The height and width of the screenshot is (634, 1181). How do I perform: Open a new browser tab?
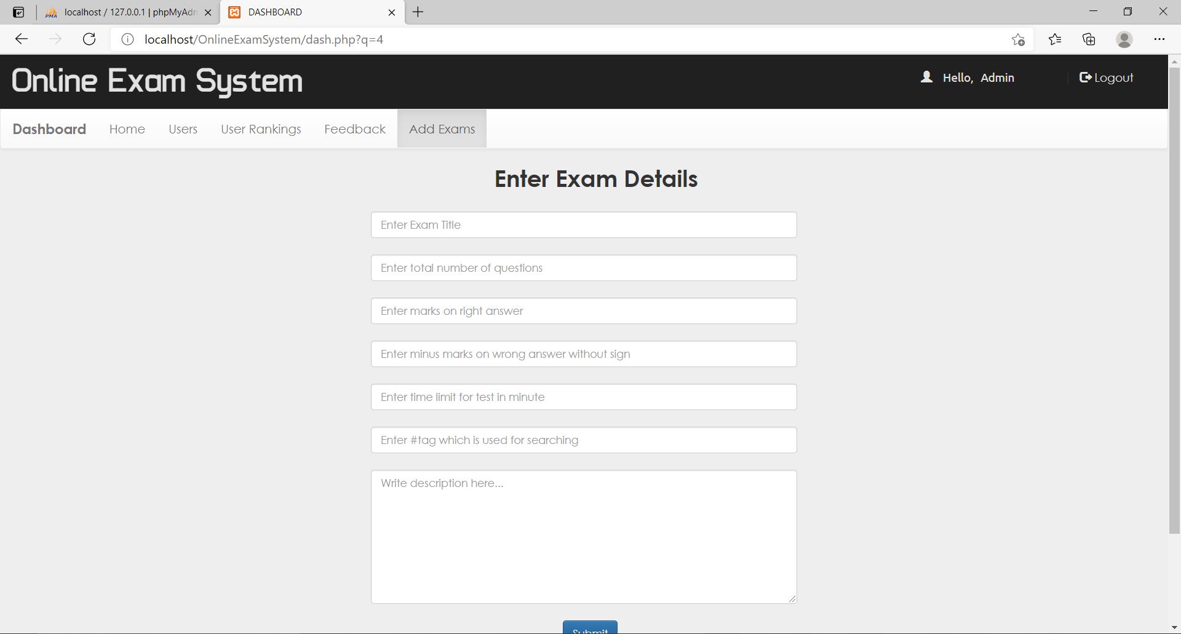[x=418, y=12]
